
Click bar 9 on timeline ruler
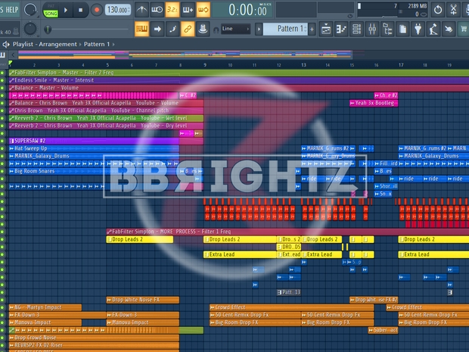(x=205, y=65)
